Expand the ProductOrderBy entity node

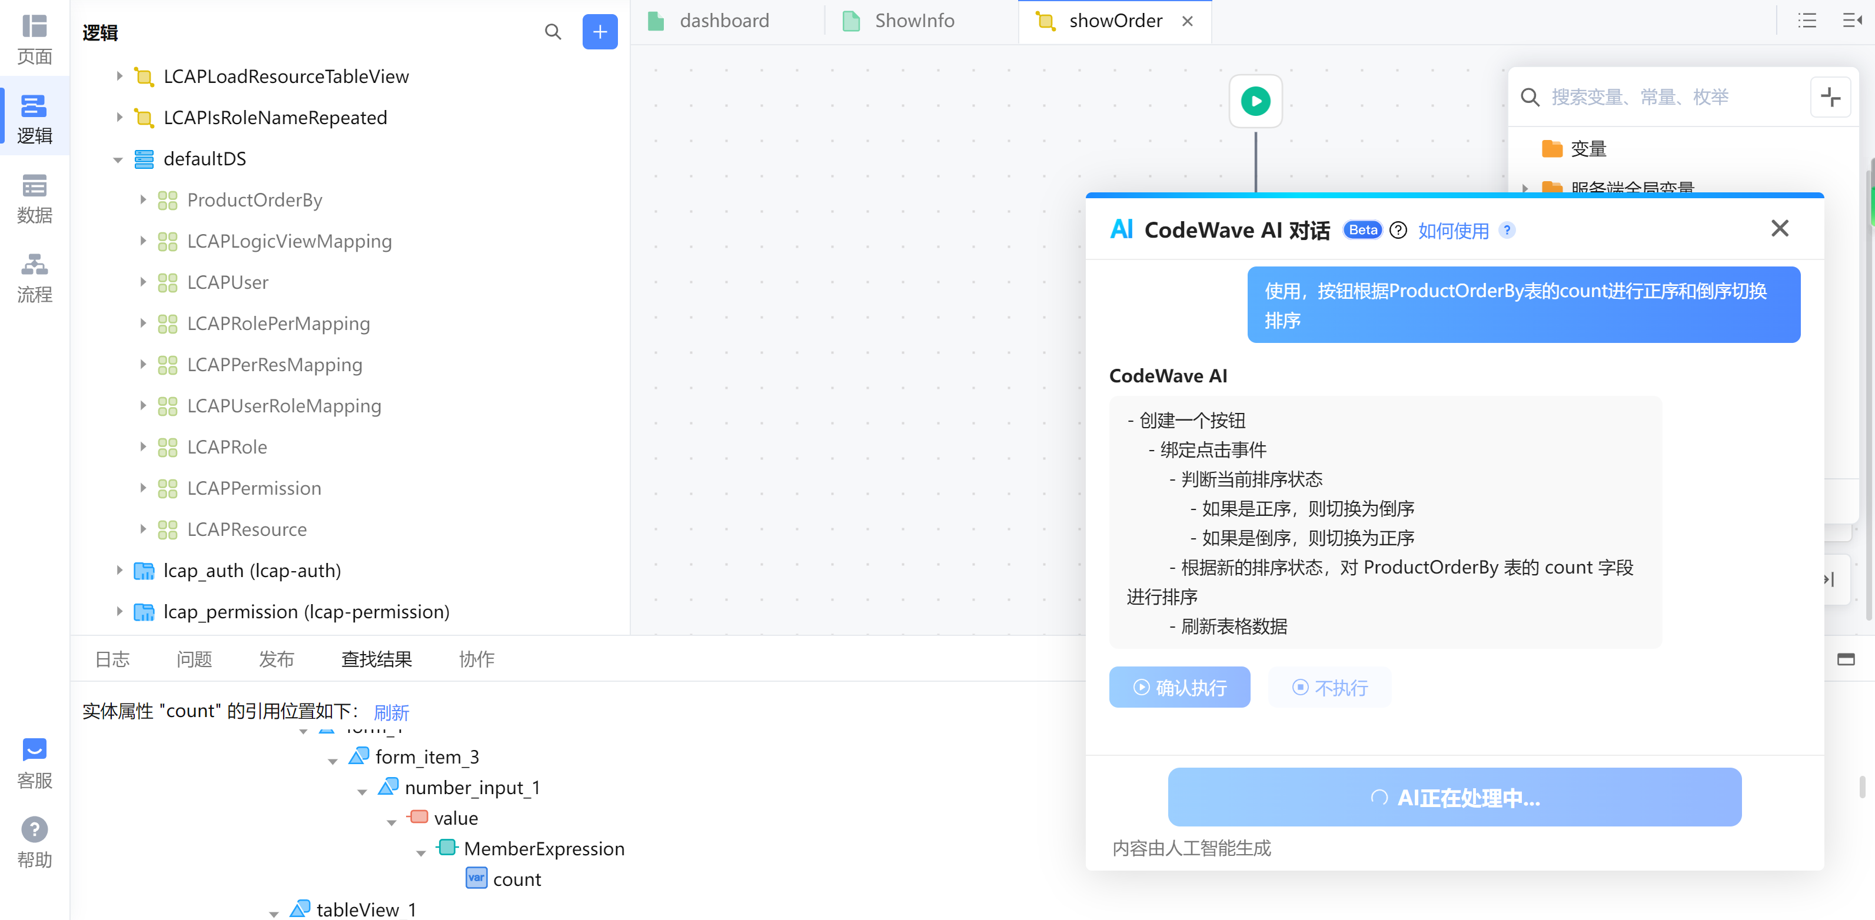pos(142,200)
